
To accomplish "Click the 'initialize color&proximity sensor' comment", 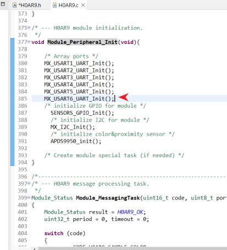I will (x=113, y=134).
